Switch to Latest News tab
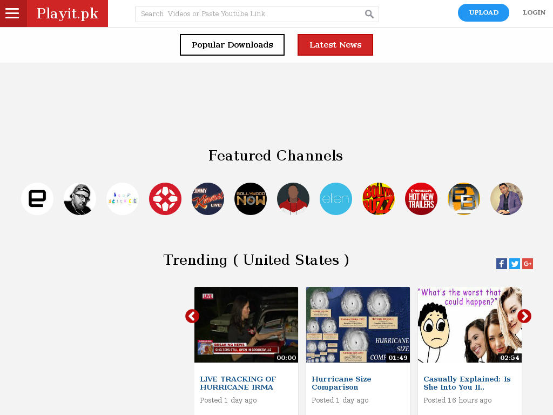 click(335, 45)
